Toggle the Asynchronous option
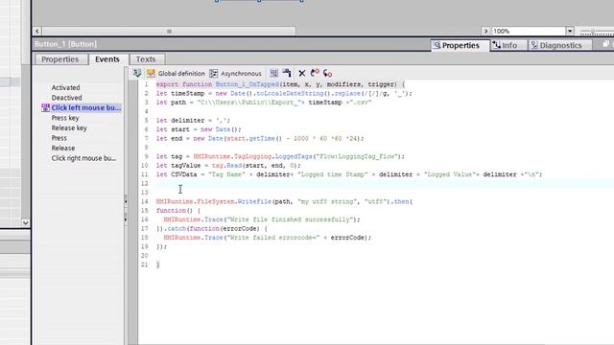 coord(241,74)
